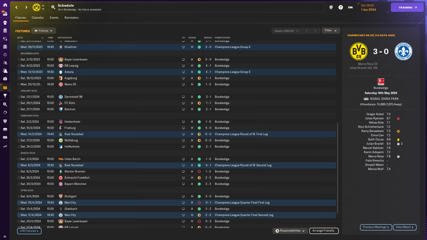
Task: Click the fixtures list vertical scrollbar
Action: click(338, 168)
